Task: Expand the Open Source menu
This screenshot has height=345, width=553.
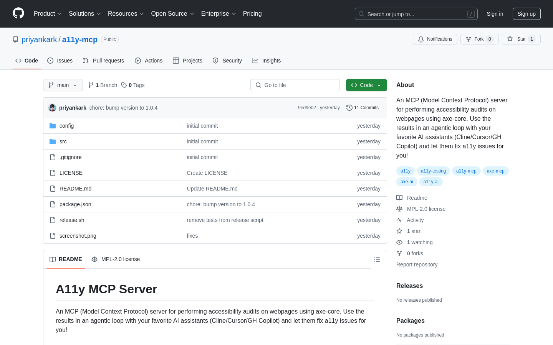Action: [173, 14]
